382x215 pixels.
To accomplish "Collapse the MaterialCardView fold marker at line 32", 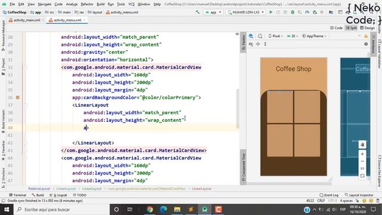I will (x=26, y=67).
